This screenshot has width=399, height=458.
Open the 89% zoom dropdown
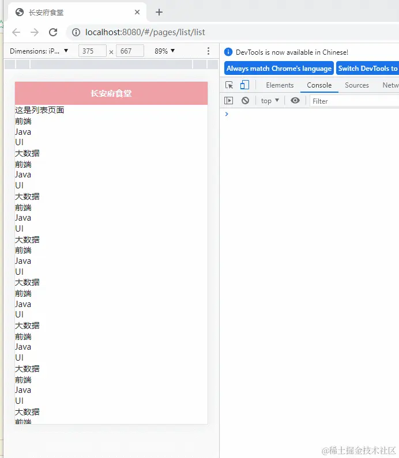[x=164, y=51]
